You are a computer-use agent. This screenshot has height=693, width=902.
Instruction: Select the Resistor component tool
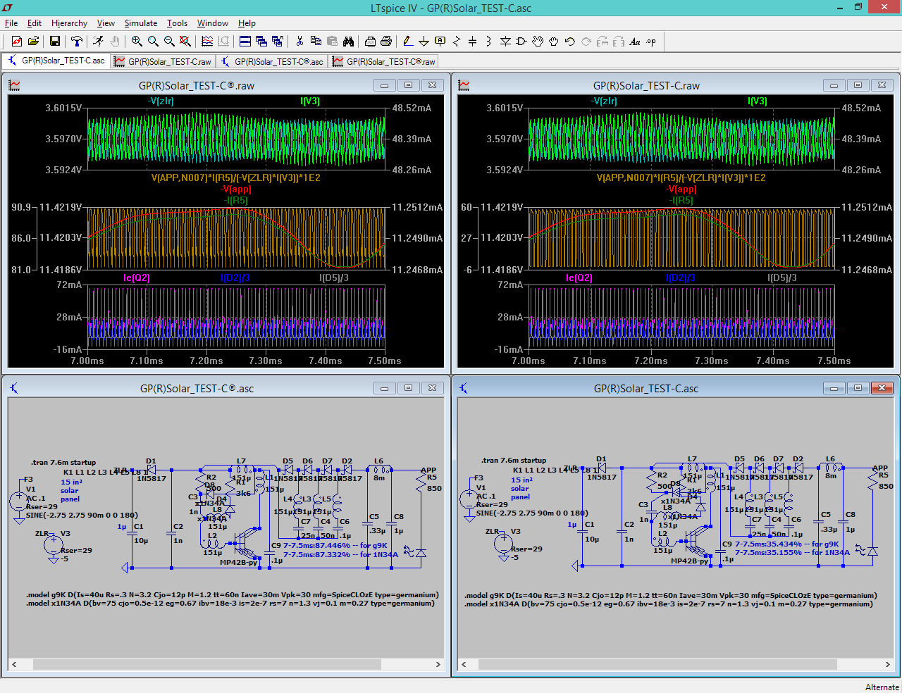457,42
